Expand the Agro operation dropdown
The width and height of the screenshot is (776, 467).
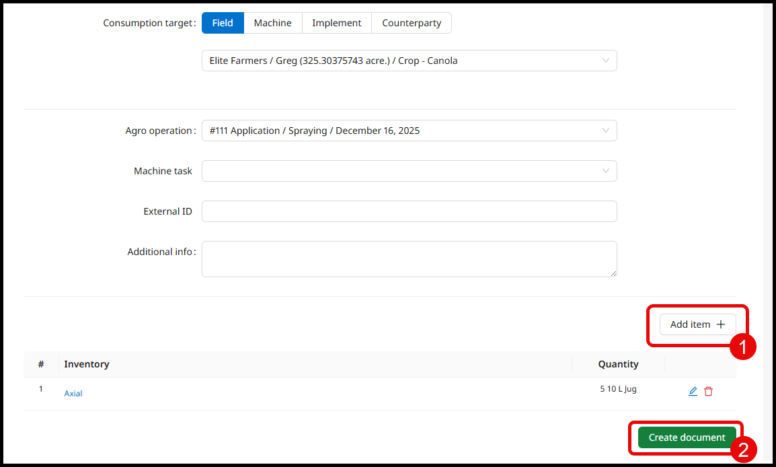[x=409, y=131]
